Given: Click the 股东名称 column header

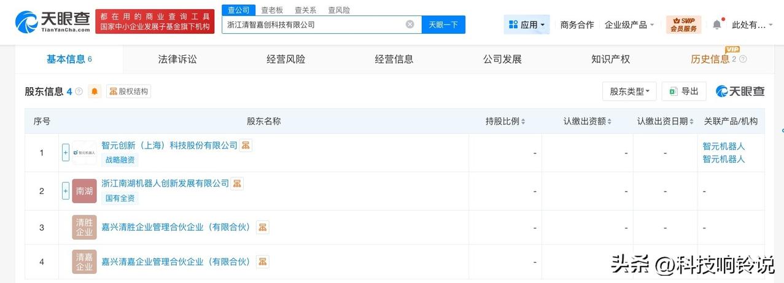Looking at the screenshot, I should click(x=264, y=121).
